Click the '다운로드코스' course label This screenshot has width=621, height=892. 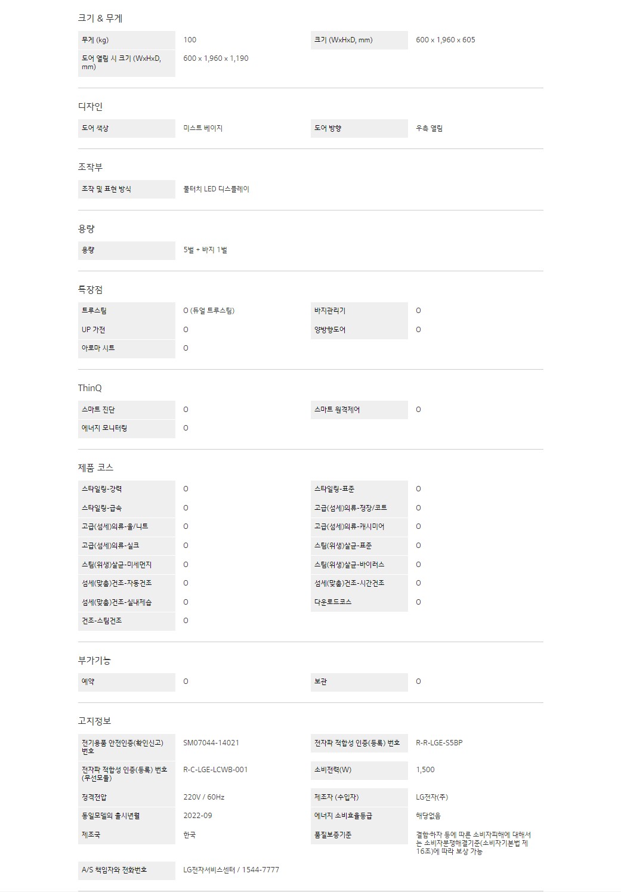click(333, 602)
